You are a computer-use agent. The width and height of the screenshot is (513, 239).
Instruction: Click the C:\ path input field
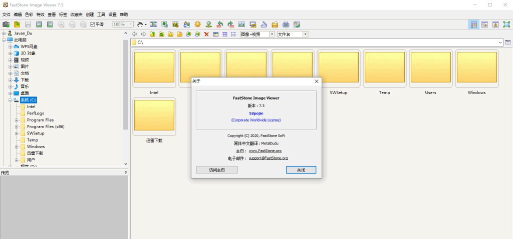[317, 42]
